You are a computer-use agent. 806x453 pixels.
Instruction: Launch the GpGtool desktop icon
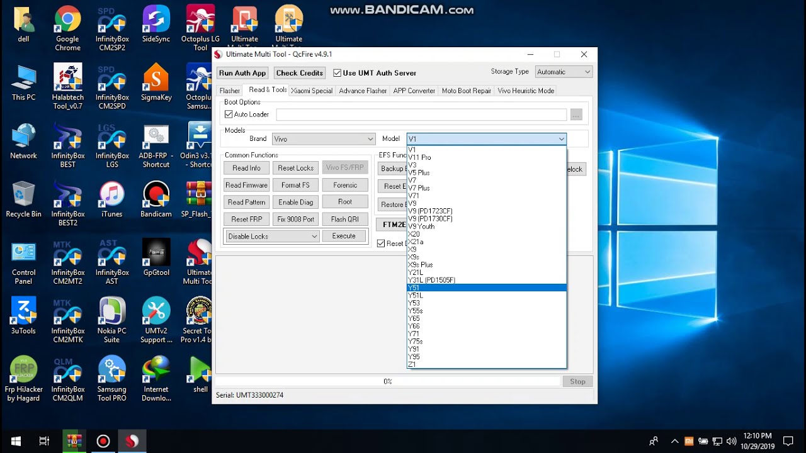click(156, 258)
